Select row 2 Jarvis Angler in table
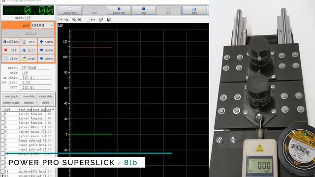The height and width of the screenshot is (177, 315). 28,118
